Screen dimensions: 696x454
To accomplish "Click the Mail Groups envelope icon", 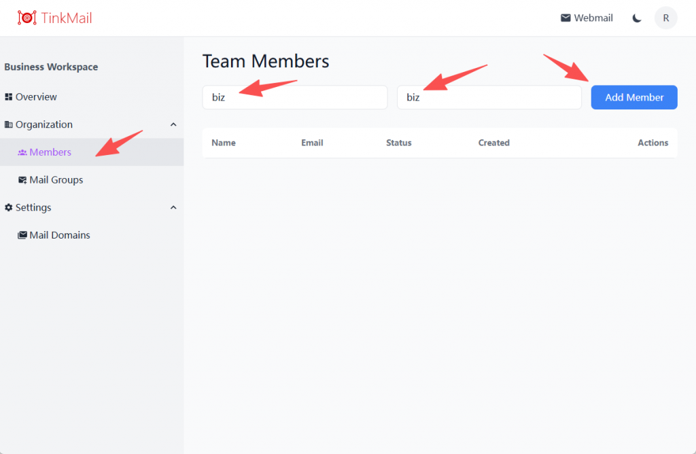I will coord(22,179).
